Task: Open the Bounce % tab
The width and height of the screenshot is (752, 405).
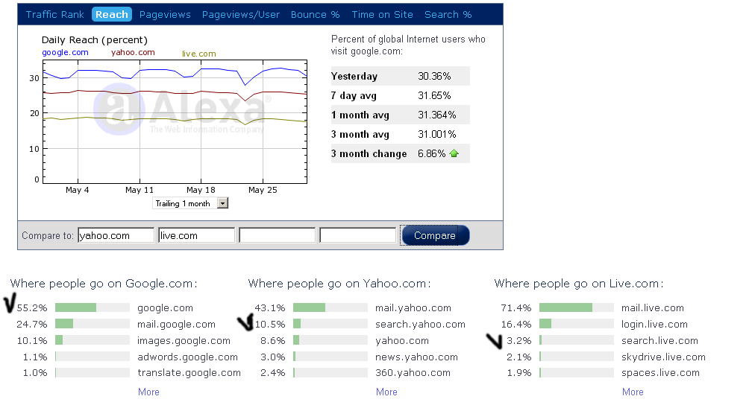Action: (x=315, y=14)
